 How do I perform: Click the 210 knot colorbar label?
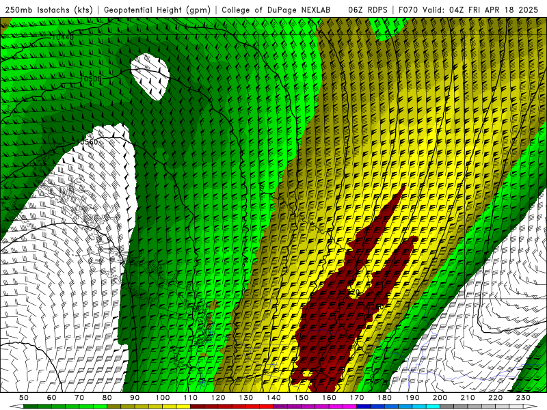(x=468, y=398)
